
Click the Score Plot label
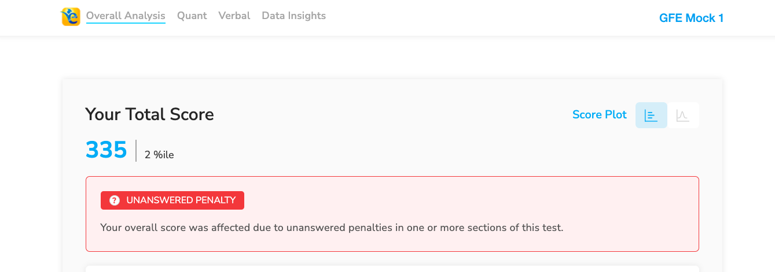pyautogui.click(x=599, y=115)
